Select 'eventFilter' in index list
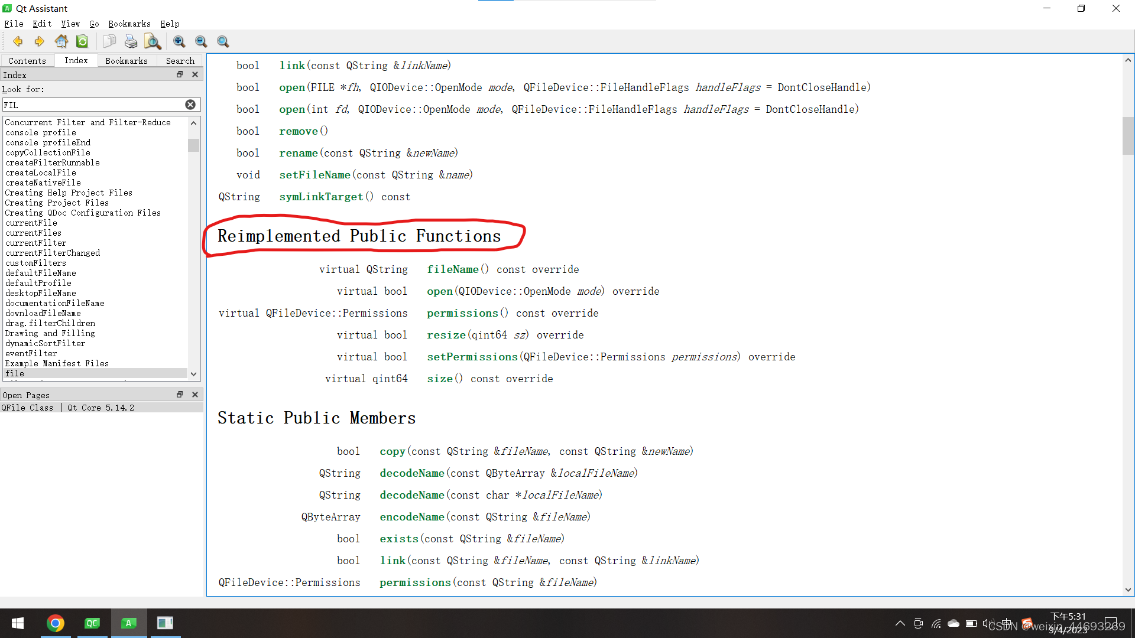This screenshot has height=638, width=1135. 31,353
